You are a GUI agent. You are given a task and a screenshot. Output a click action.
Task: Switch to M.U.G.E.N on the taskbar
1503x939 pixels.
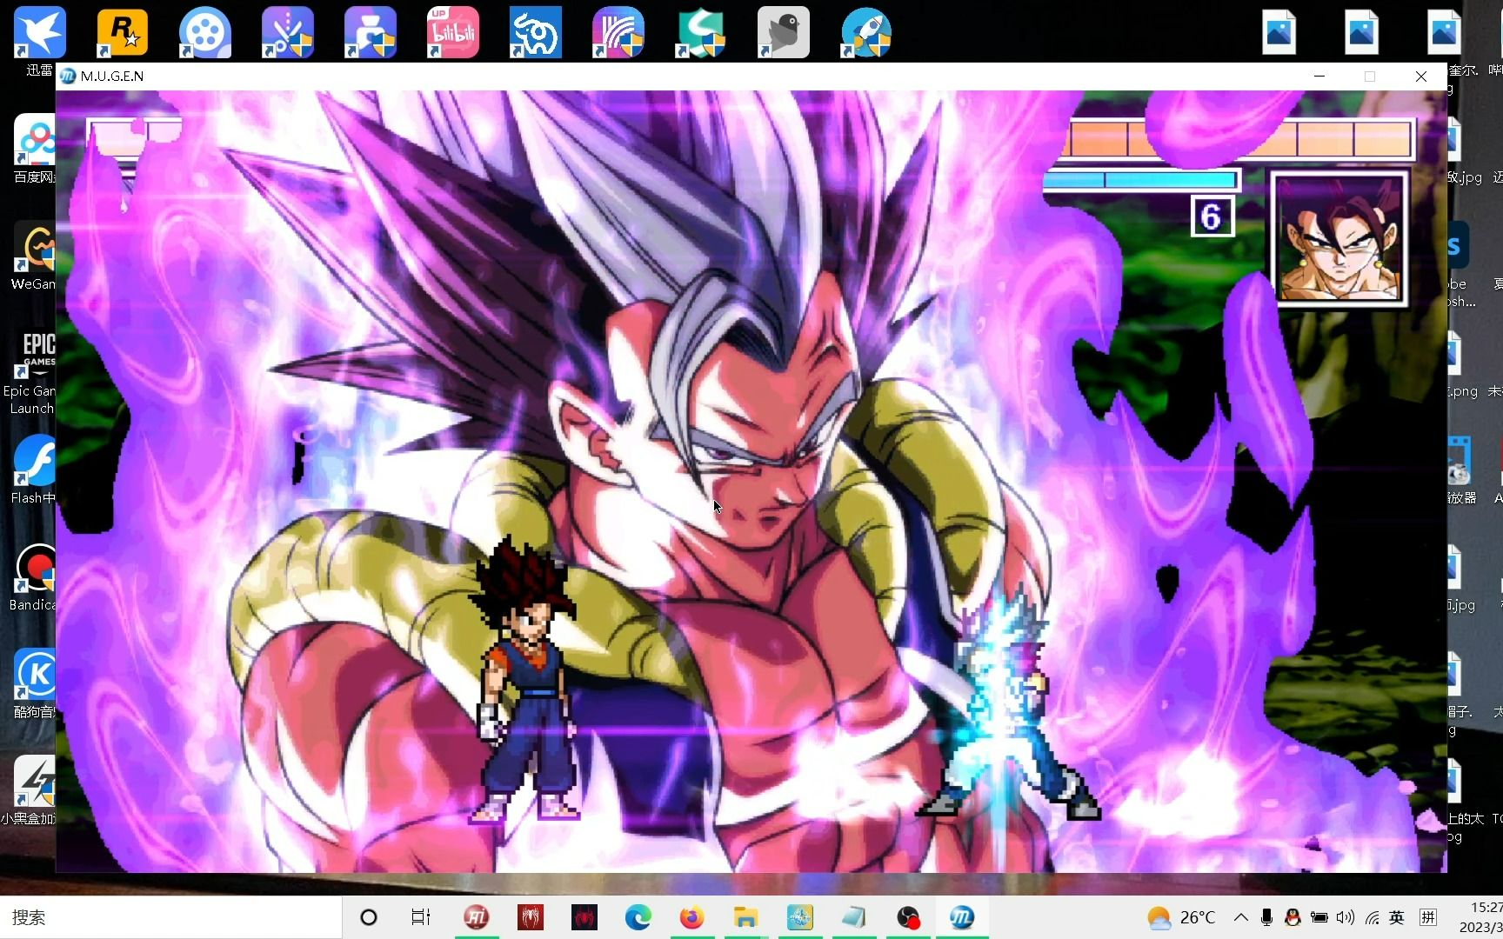[x=961, y=917]
